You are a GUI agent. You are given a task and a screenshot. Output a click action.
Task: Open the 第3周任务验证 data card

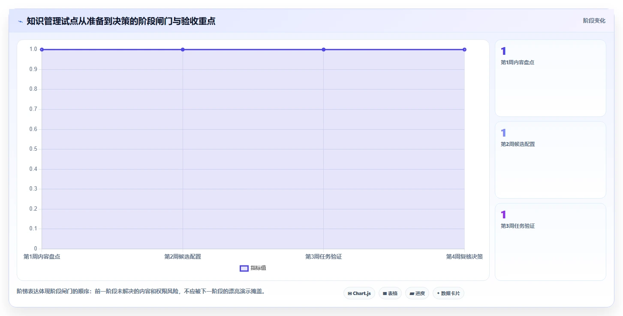point(551,242)
